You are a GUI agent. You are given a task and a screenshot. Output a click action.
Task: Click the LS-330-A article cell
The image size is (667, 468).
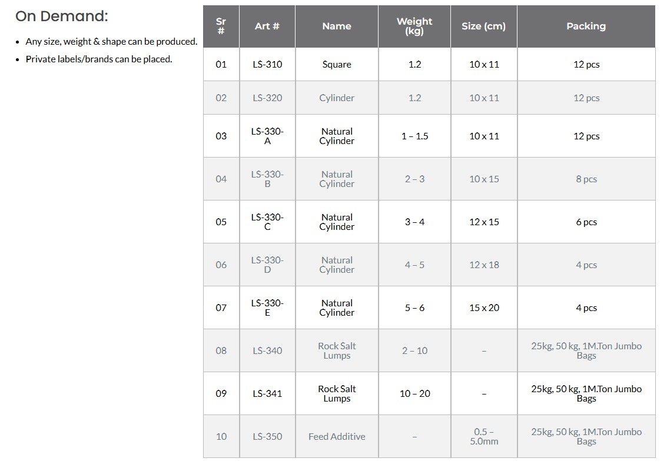[x=267, y=136]
